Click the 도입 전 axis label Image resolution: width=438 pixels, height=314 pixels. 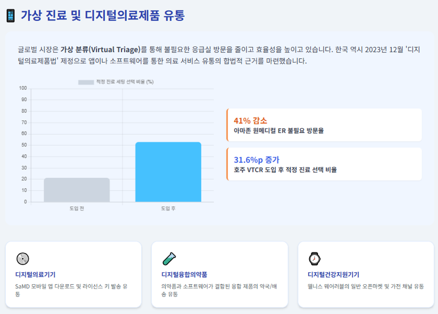(x=77, y=208)
